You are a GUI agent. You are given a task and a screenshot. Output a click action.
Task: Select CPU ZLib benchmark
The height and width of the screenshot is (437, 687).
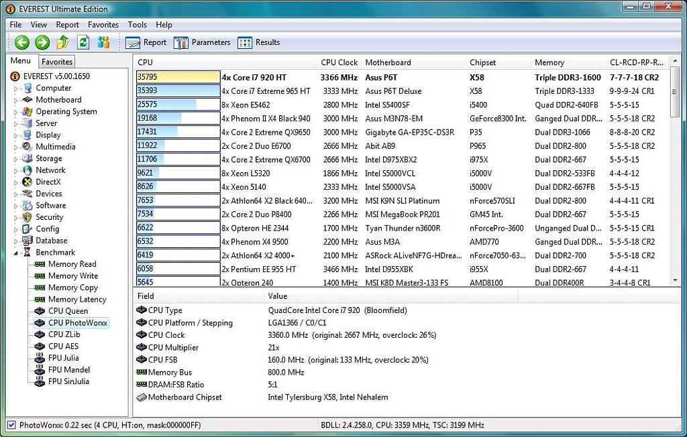click(64, 334)
